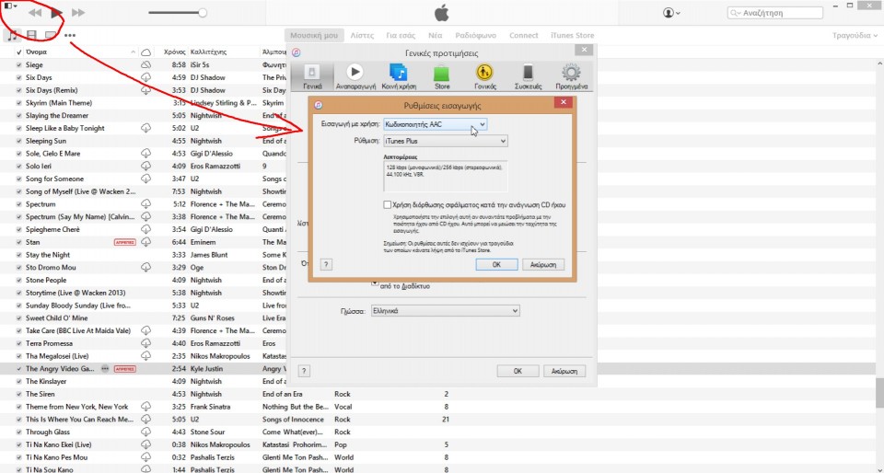The image size is (884, 473).
Task: Click cloud download icon for Solo Ieri
Action: pyautogui.click(x=146, y=167)
